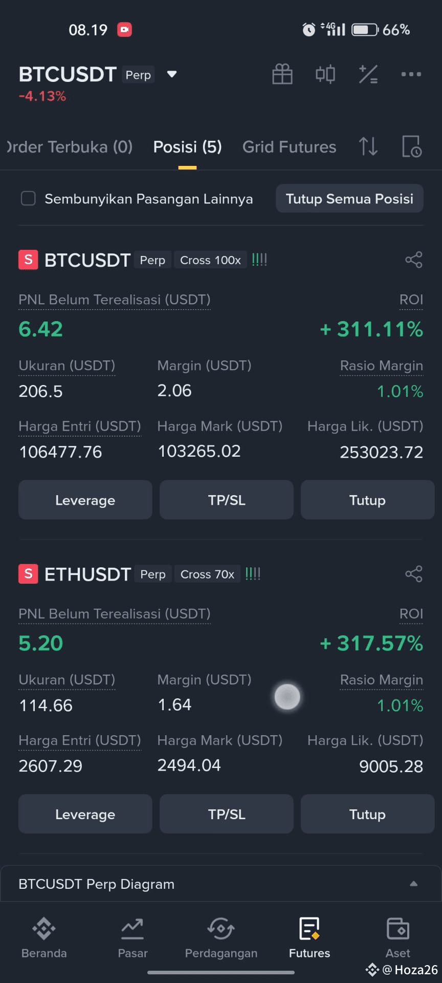The image size is (442, 983).
Task: Open TP/SL for BTCUSDT position
Action: 227,500
